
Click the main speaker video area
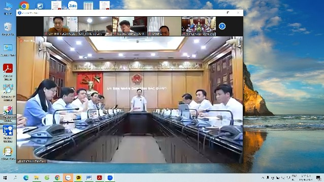(130, 100)
